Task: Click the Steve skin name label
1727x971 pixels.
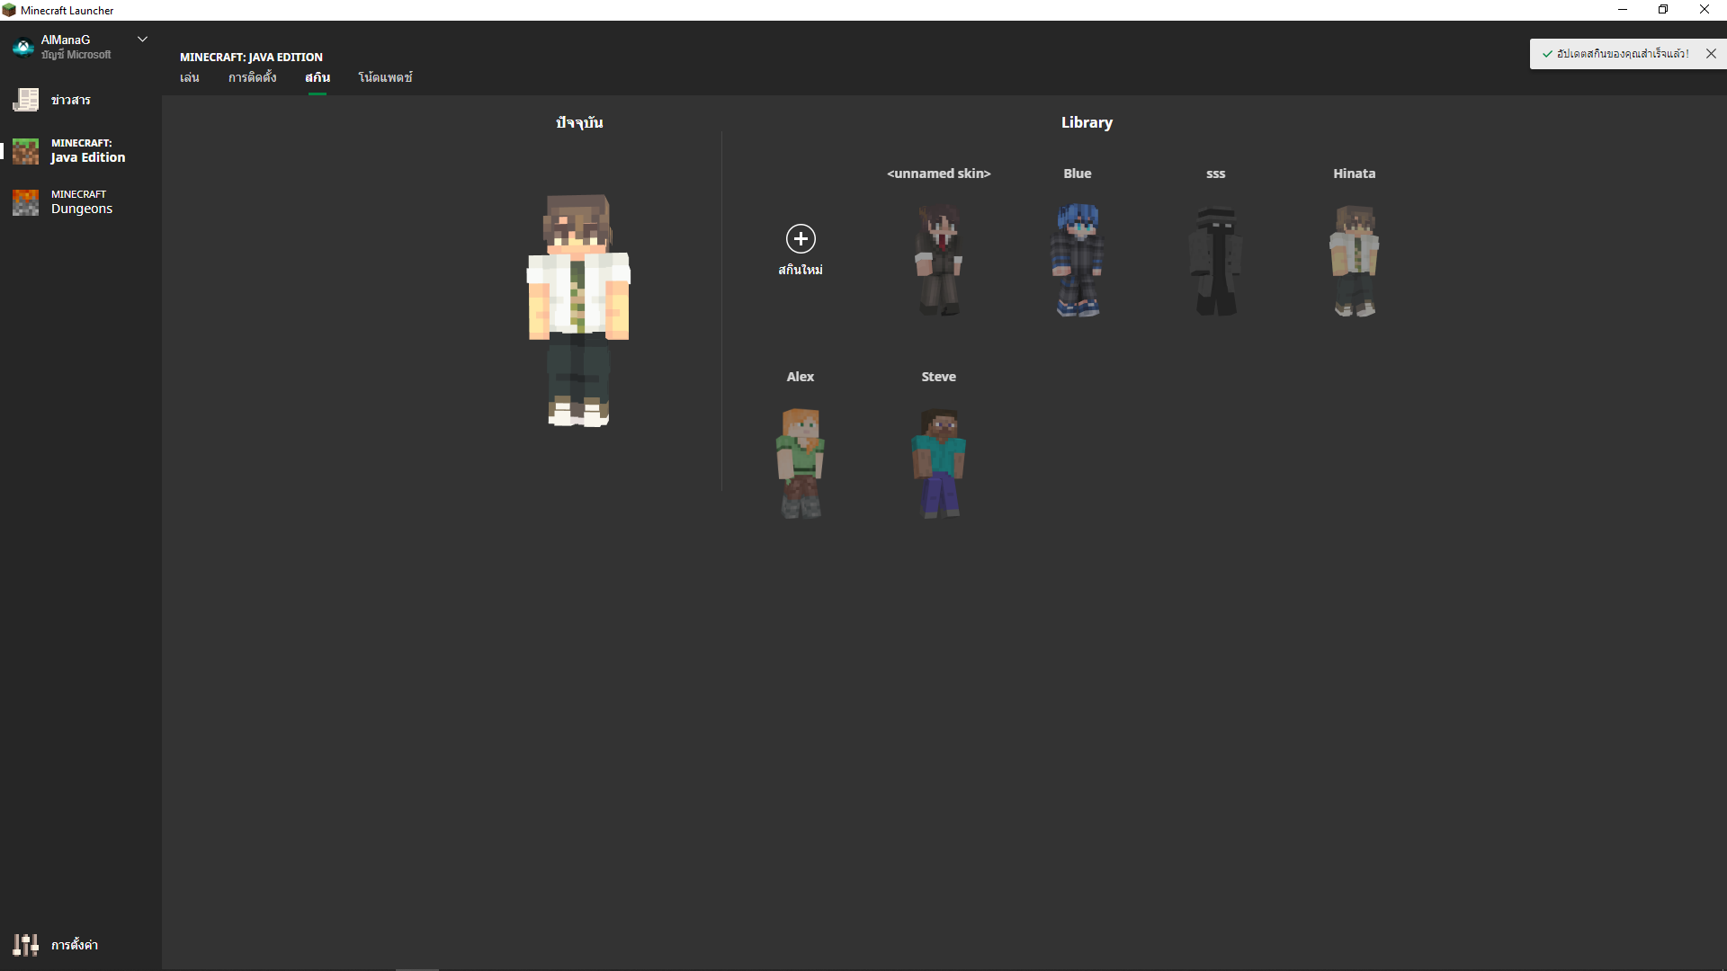Action: (x=939, y=377)
